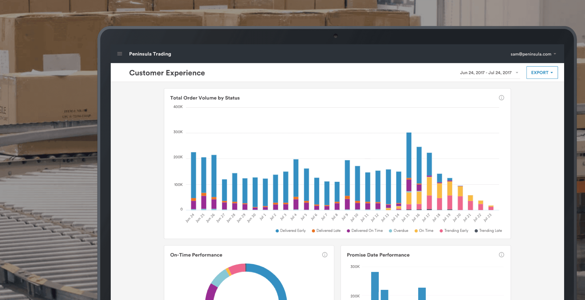Click the pink Trending Early color dot
585x300 pixels.
[441, 231]
